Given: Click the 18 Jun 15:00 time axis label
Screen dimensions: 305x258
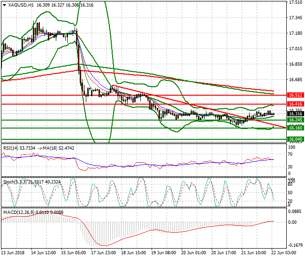Looking at the screenshot, I should [134, 253].
